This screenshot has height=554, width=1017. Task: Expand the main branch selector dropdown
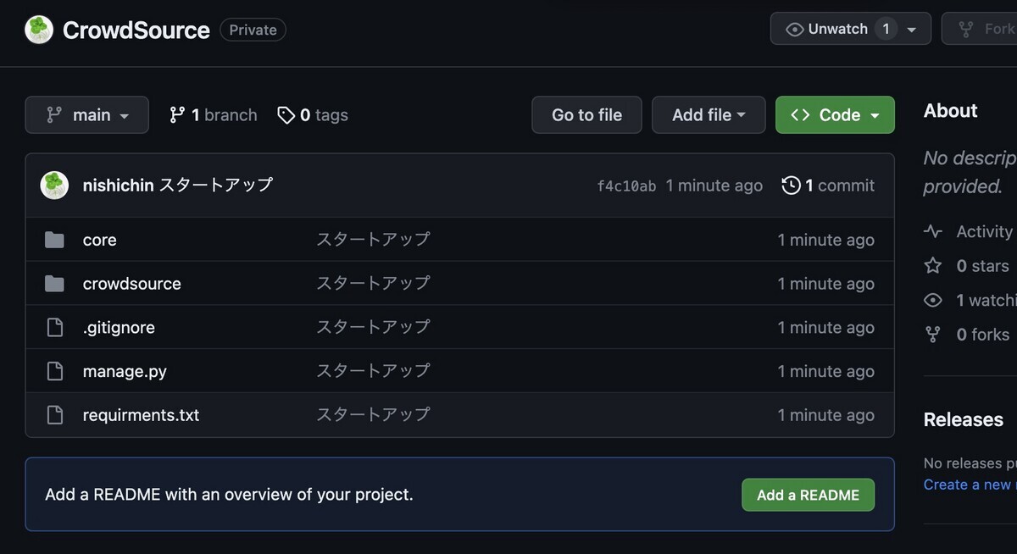coord(86,114)
